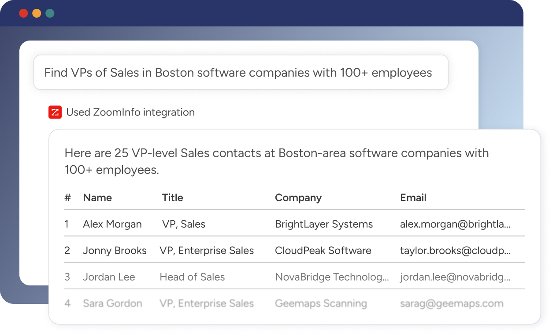Click the taylor.brooks@cloudp... email
Screen dimensions: 549x333
[455, 251]
